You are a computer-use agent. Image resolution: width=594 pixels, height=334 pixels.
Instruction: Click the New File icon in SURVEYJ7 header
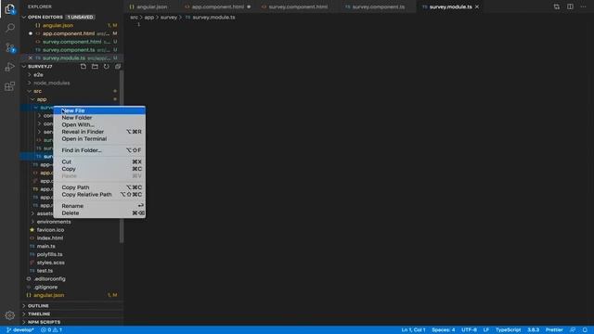click(x=84, y=66)
